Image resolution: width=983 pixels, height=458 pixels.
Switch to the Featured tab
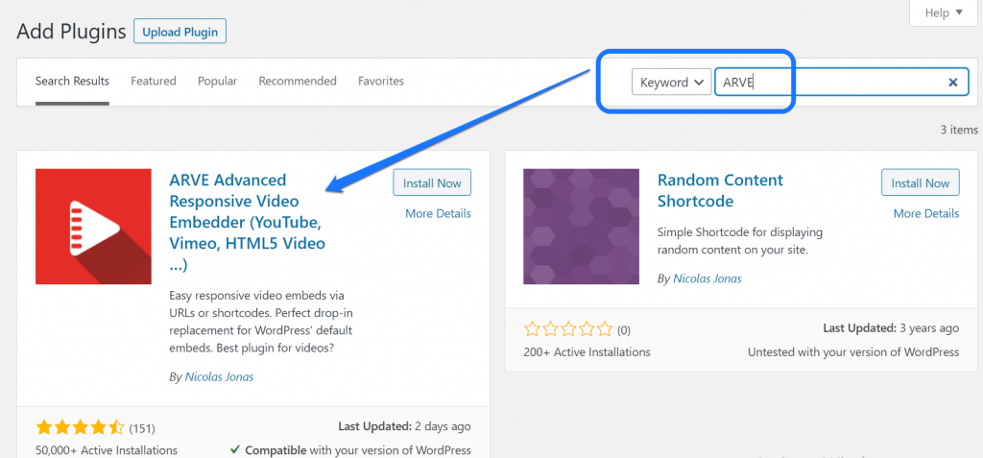pyautogui.click(x=154, y=82)
